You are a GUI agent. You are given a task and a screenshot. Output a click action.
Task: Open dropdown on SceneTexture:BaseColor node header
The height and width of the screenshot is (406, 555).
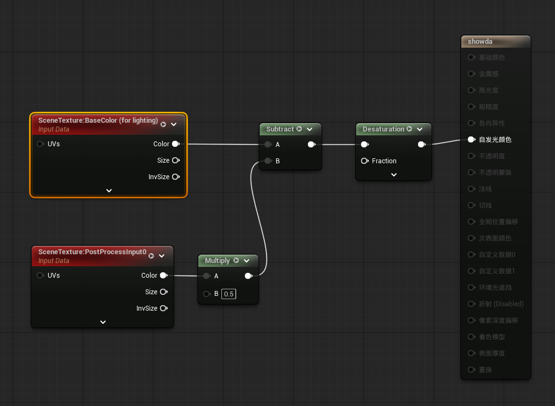(174, 124)
